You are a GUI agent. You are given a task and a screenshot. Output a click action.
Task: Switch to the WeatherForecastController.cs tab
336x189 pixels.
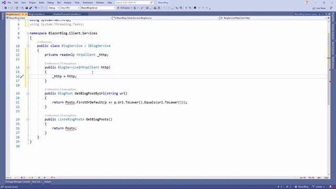point(67,14)
